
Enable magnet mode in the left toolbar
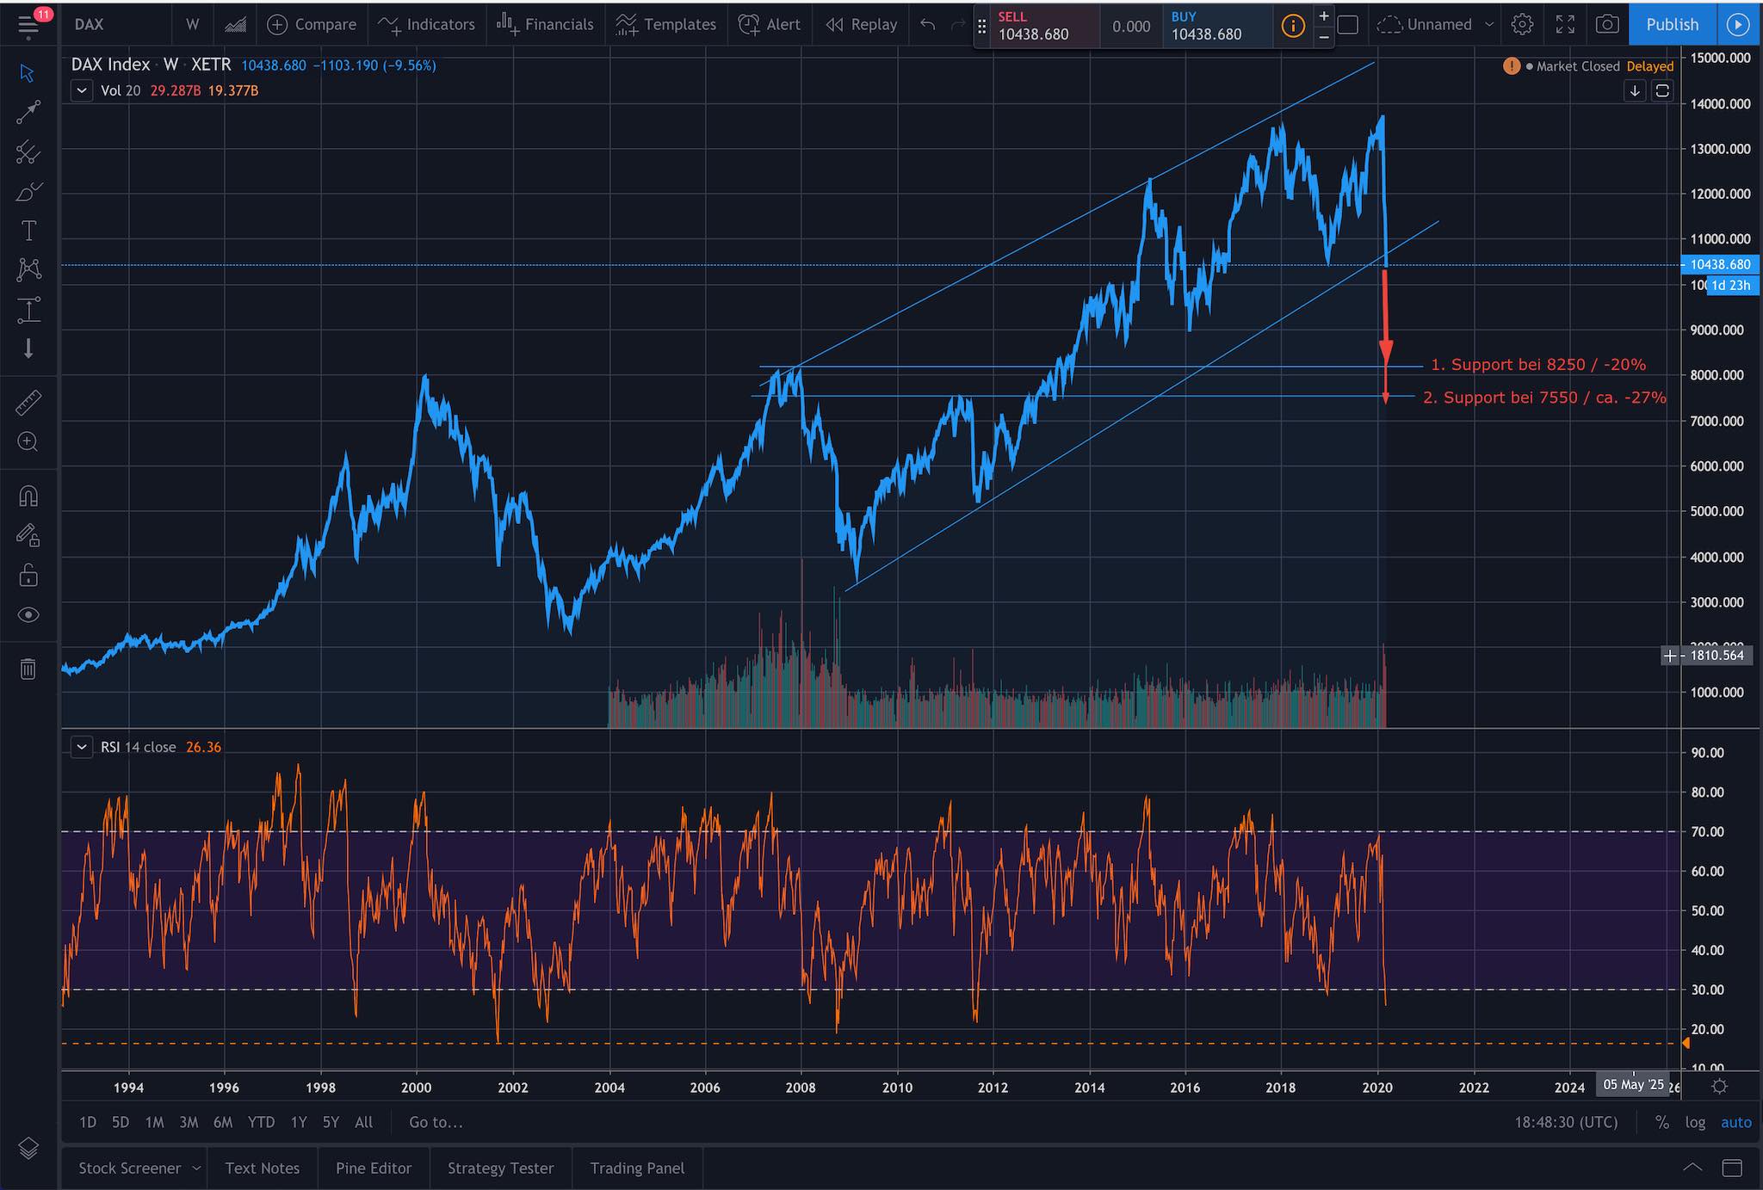[x=28, y=495]
